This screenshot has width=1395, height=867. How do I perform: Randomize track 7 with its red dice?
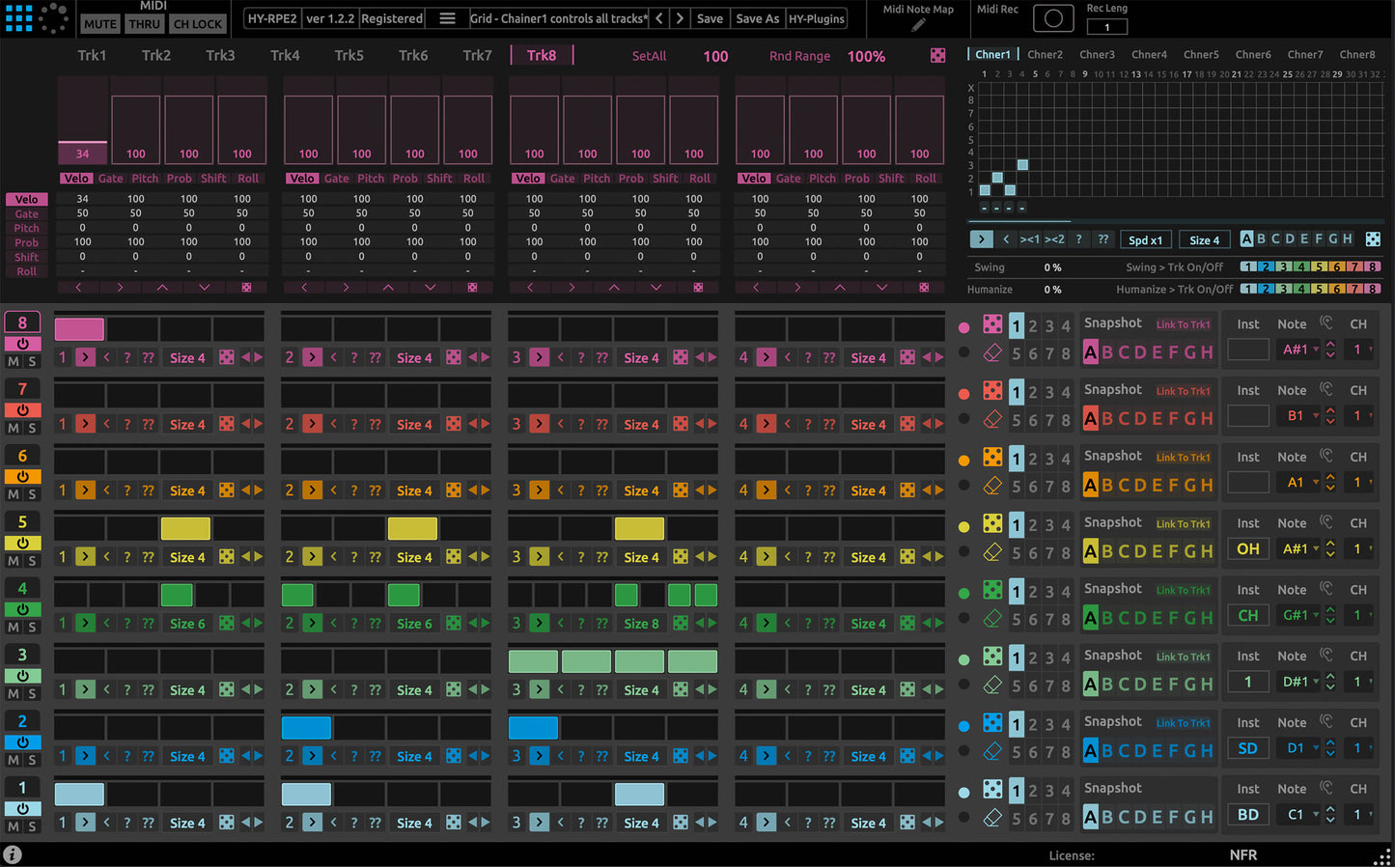tap(992, 390)
